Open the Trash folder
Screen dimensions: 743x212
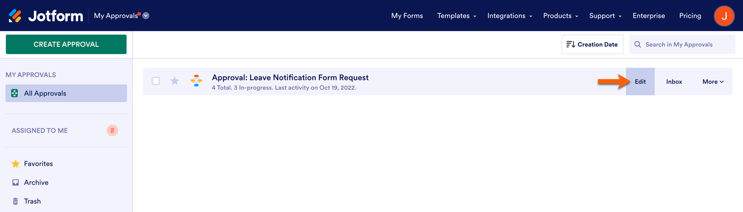[x=32, y=201]
